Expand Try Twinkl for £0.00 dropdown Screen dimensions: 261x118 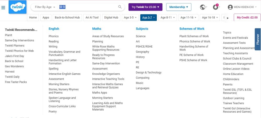(145, 7)
